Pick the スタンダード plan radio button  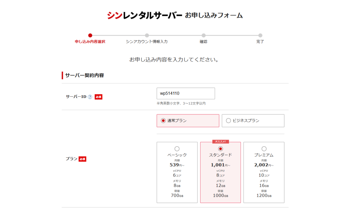pos(220,149)
